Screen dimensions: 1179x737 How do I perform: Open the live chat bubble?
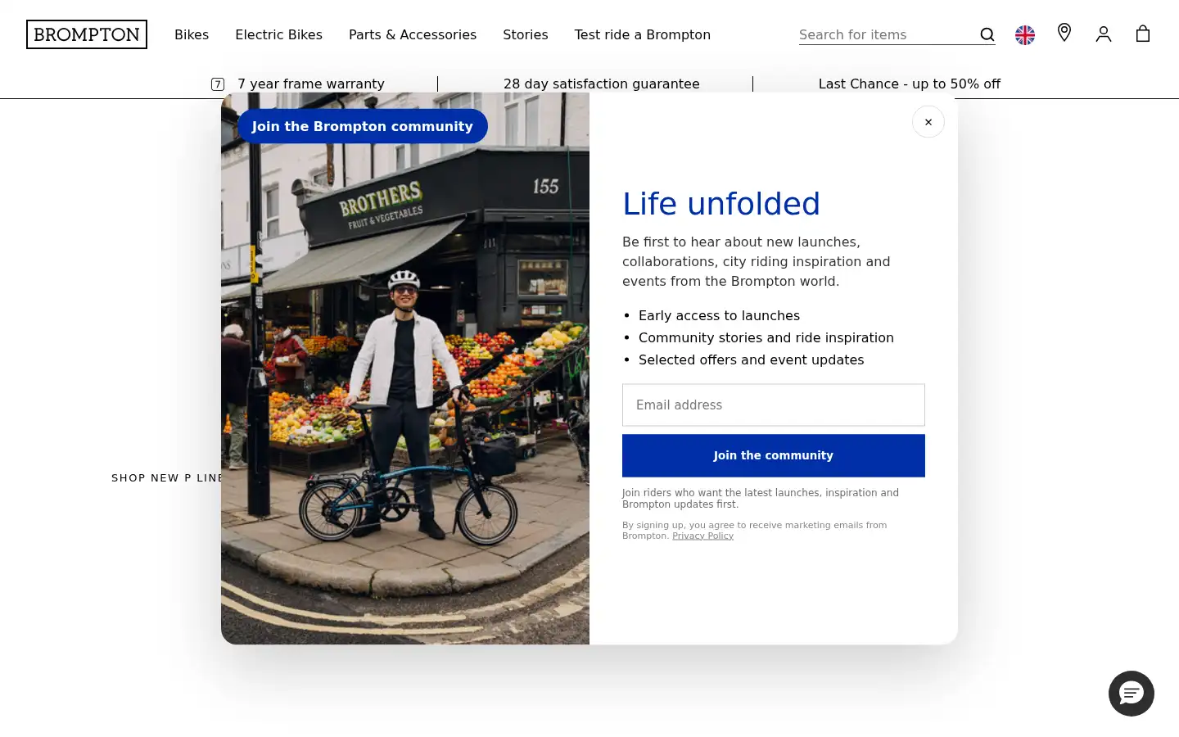tap(1132, 694)
